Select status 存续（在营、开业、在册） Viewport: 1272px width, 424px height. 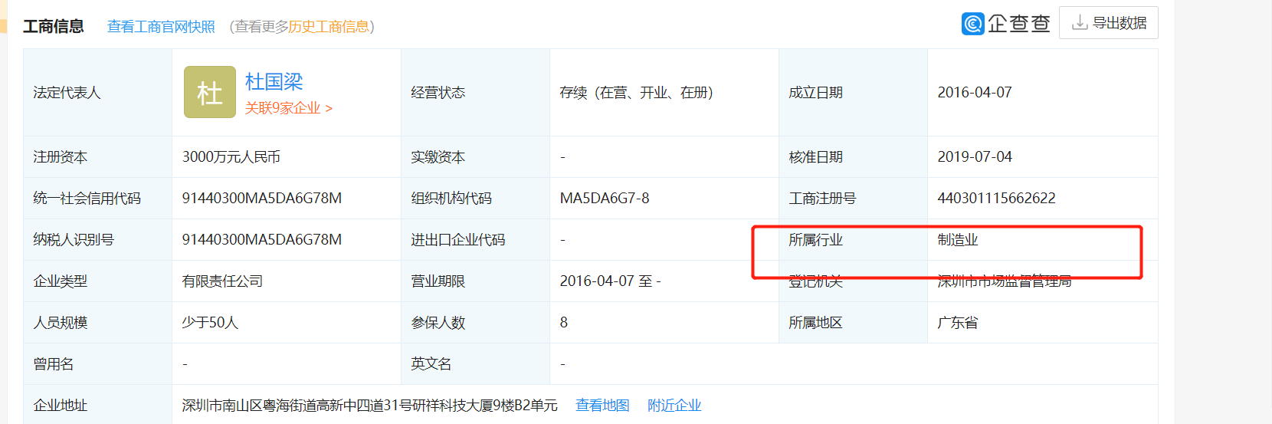point(637,92)
